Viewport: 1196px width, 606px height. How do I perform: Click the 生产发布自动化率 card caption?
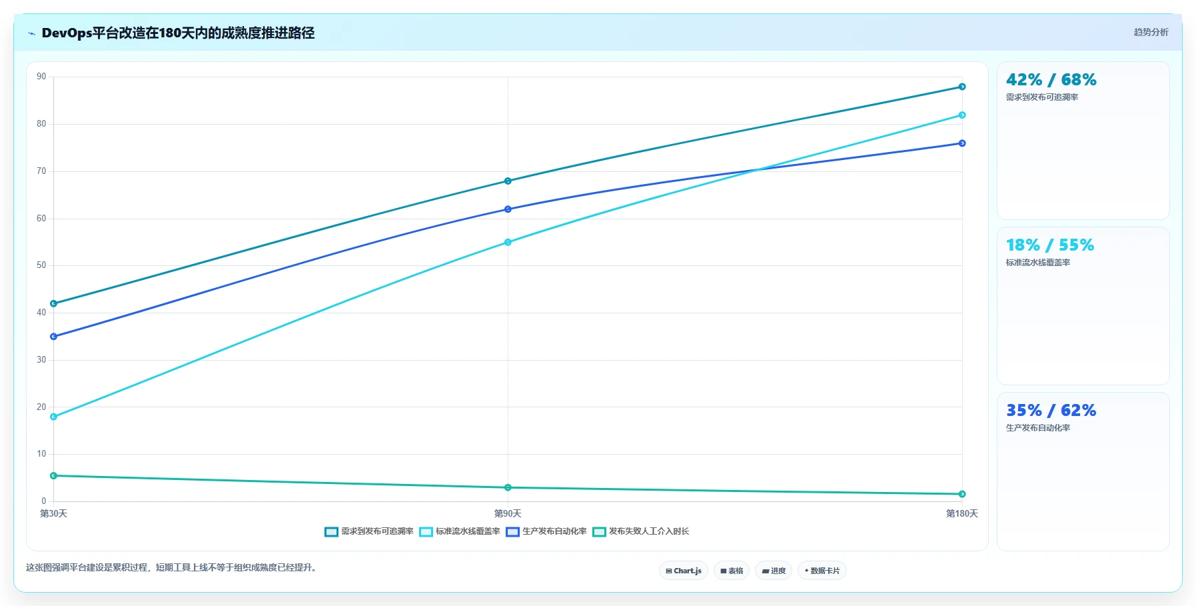pos(1037,428)
